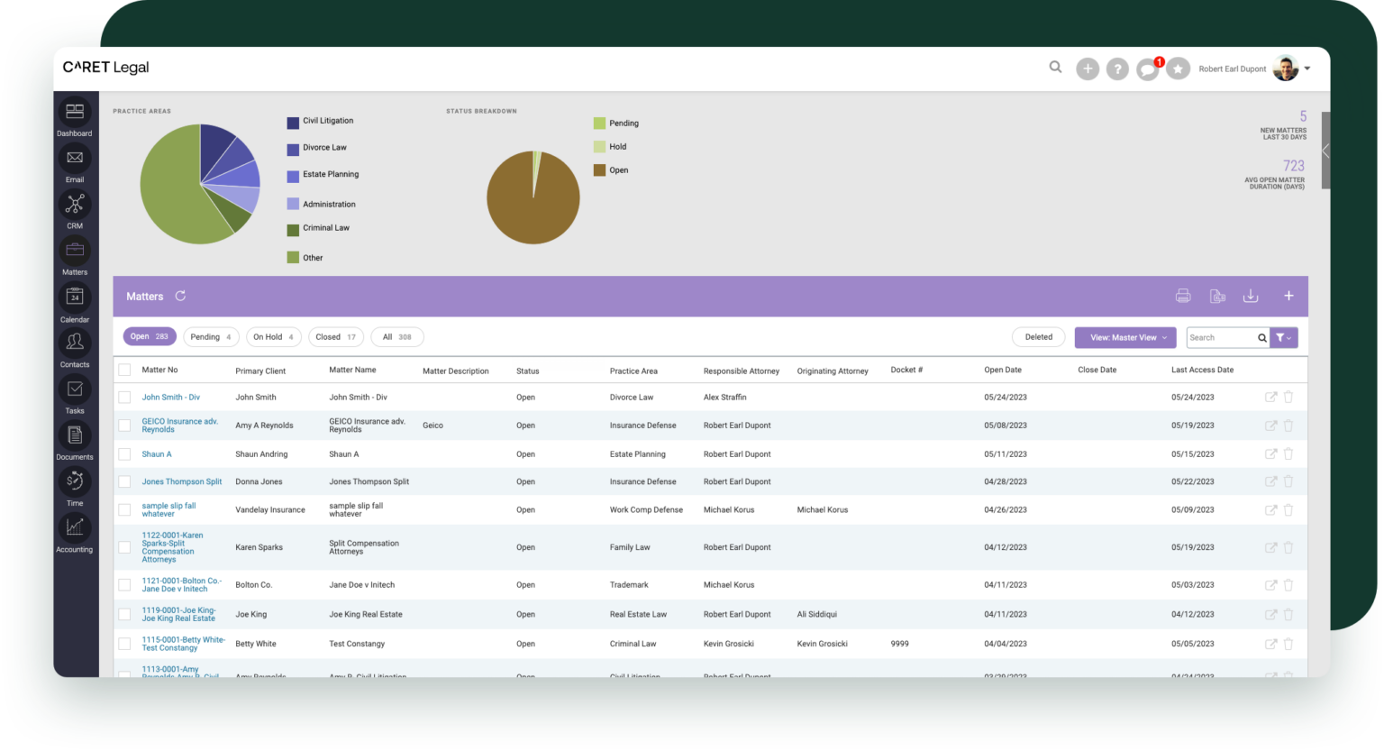Viewport: 1384px width, 751px height.
Task: Open the View: Master View dropdown
Action: tap(1124, 336)
